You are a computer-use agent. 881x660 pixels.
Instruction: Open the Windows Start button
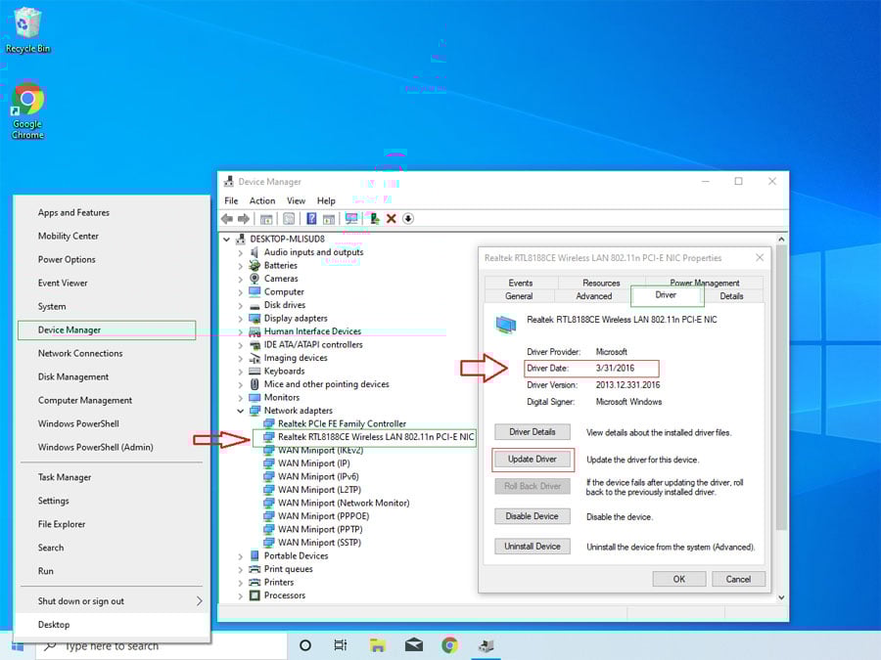click(x=18, y=646)
